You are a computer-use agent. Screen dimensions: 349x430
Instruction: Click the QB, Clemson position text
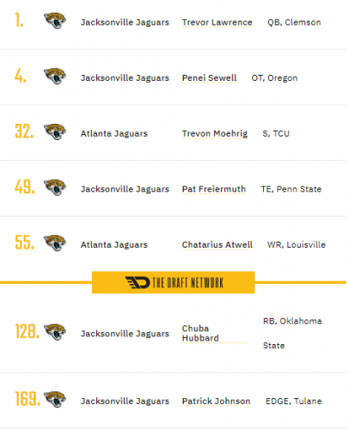pyautogui.click(x=294, y=22)
